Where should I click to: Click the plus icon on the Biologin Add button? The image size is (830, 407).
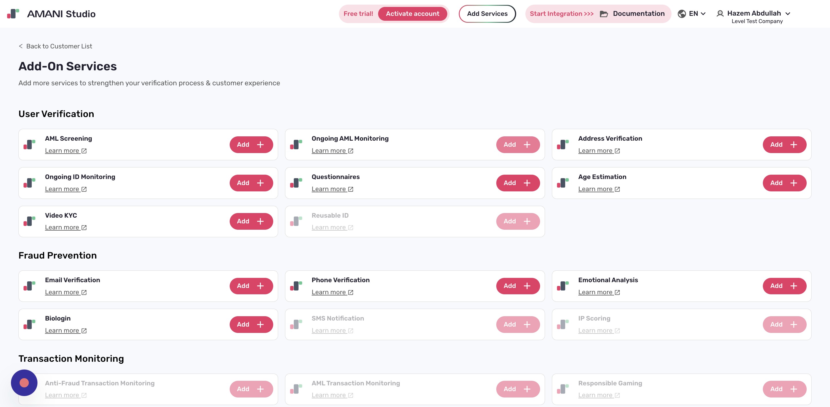pyautogui.click(x=260, y=324)
